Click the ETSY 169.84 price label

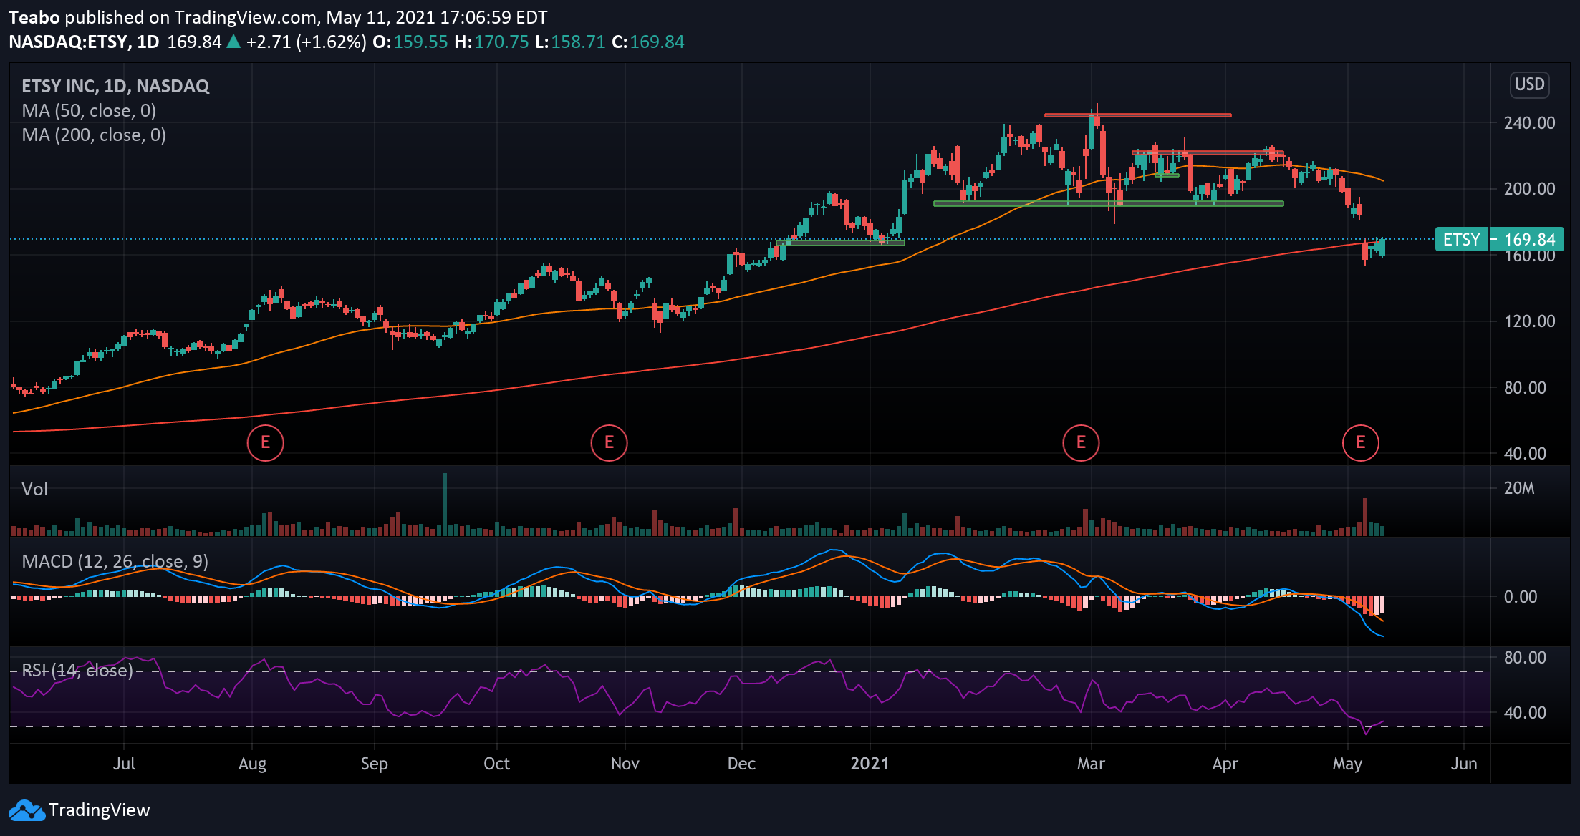1499,239
